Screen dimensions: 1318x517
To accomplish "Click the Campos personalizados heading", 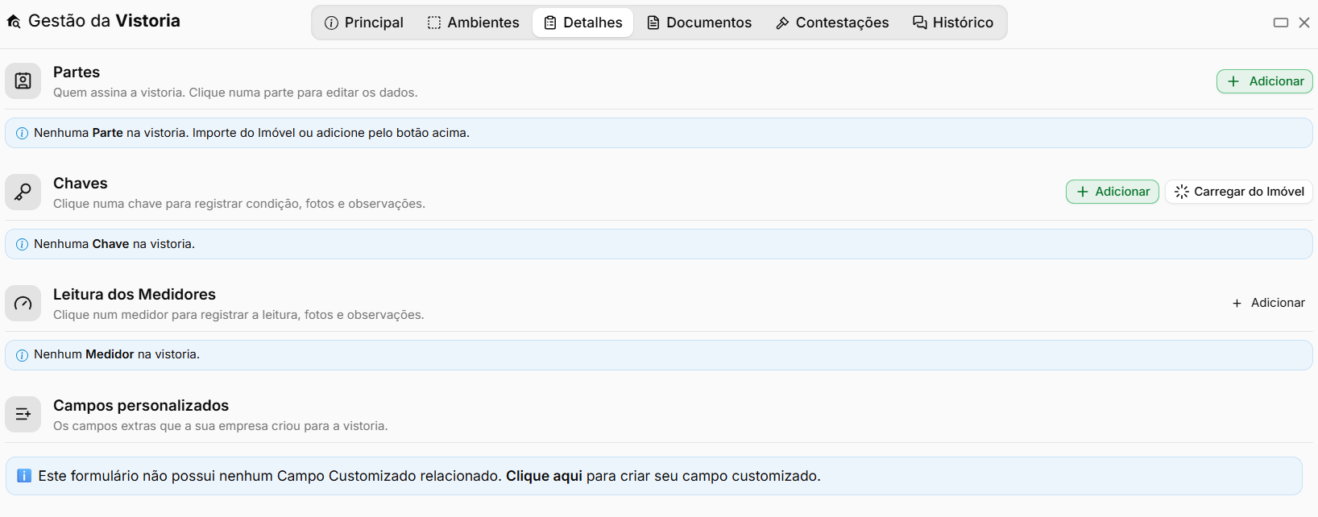I will (141, 406).
